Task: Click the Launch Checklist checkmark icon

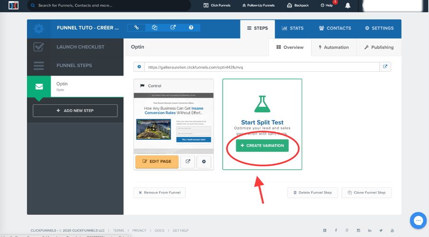Action: (38, 47)
